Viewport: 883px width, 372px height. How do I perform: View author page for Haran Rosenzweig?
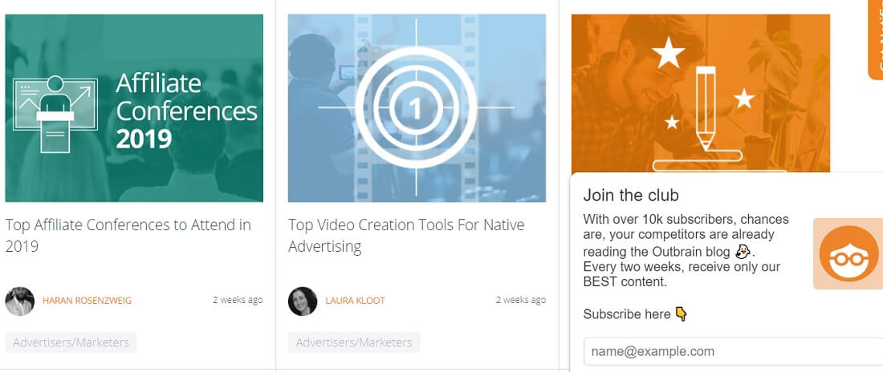tap(87, 301)
